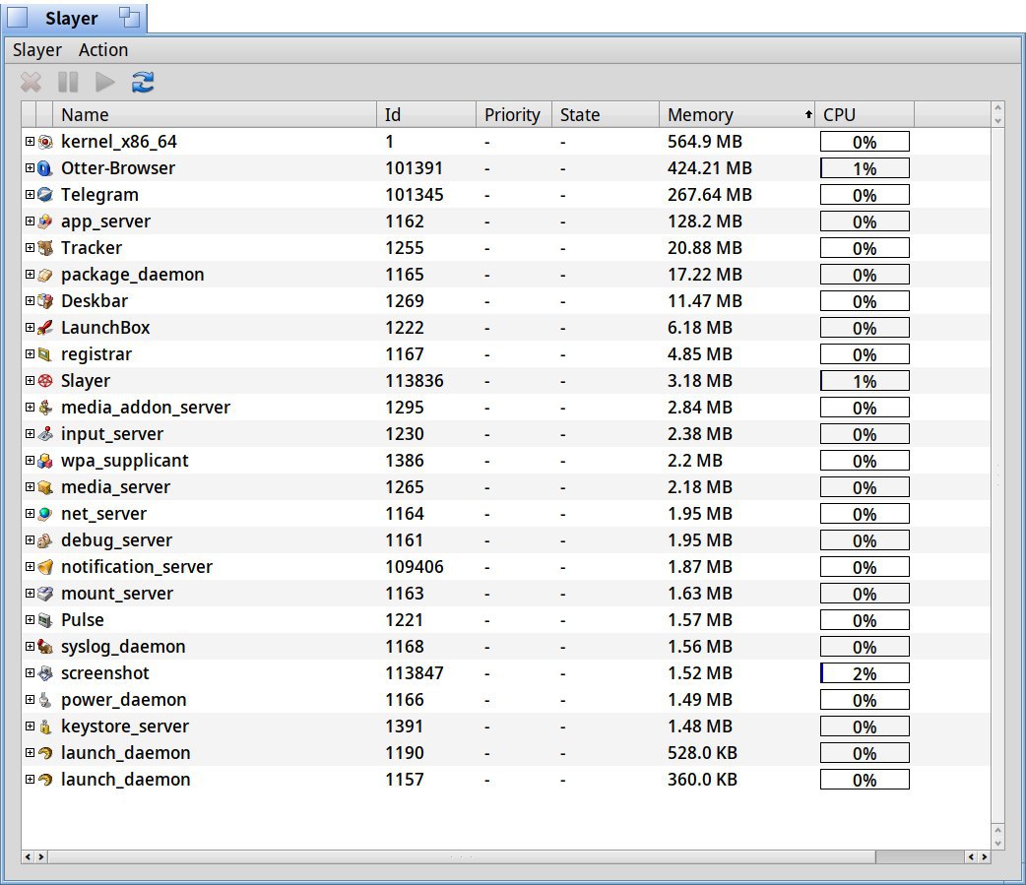
Task: Click the horizontal scrollbar right arrow
Action: 984,856
